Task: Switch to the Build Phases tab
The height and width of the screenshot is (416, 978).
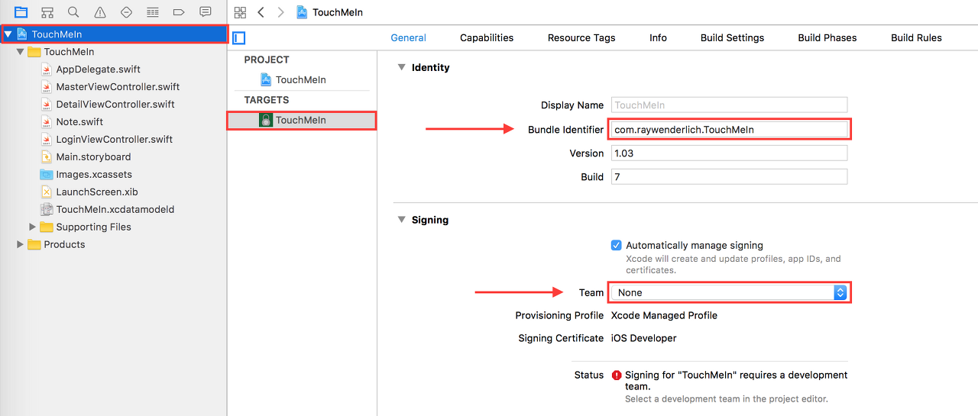Action: [827, 37]
